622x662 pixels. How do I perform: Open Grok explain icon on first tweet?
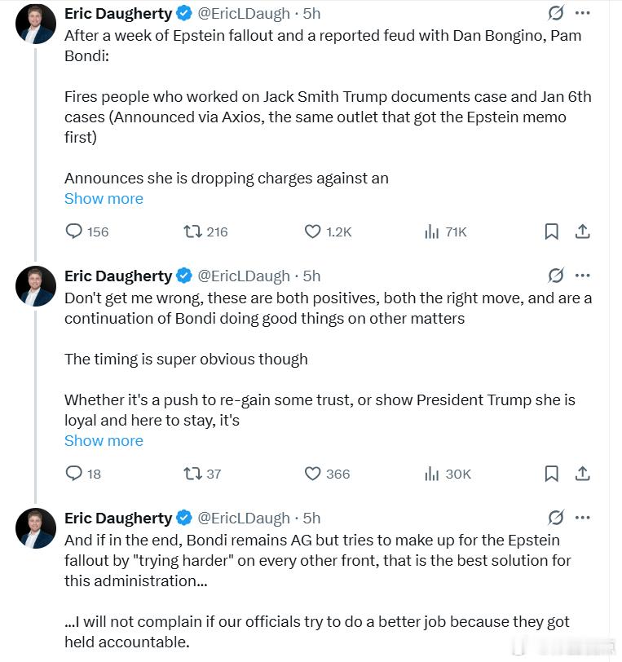(x=555, y=13)
